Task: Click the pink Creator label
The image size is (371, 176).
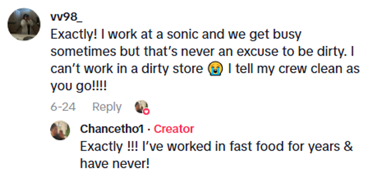Action: click(x=174, y=129)
